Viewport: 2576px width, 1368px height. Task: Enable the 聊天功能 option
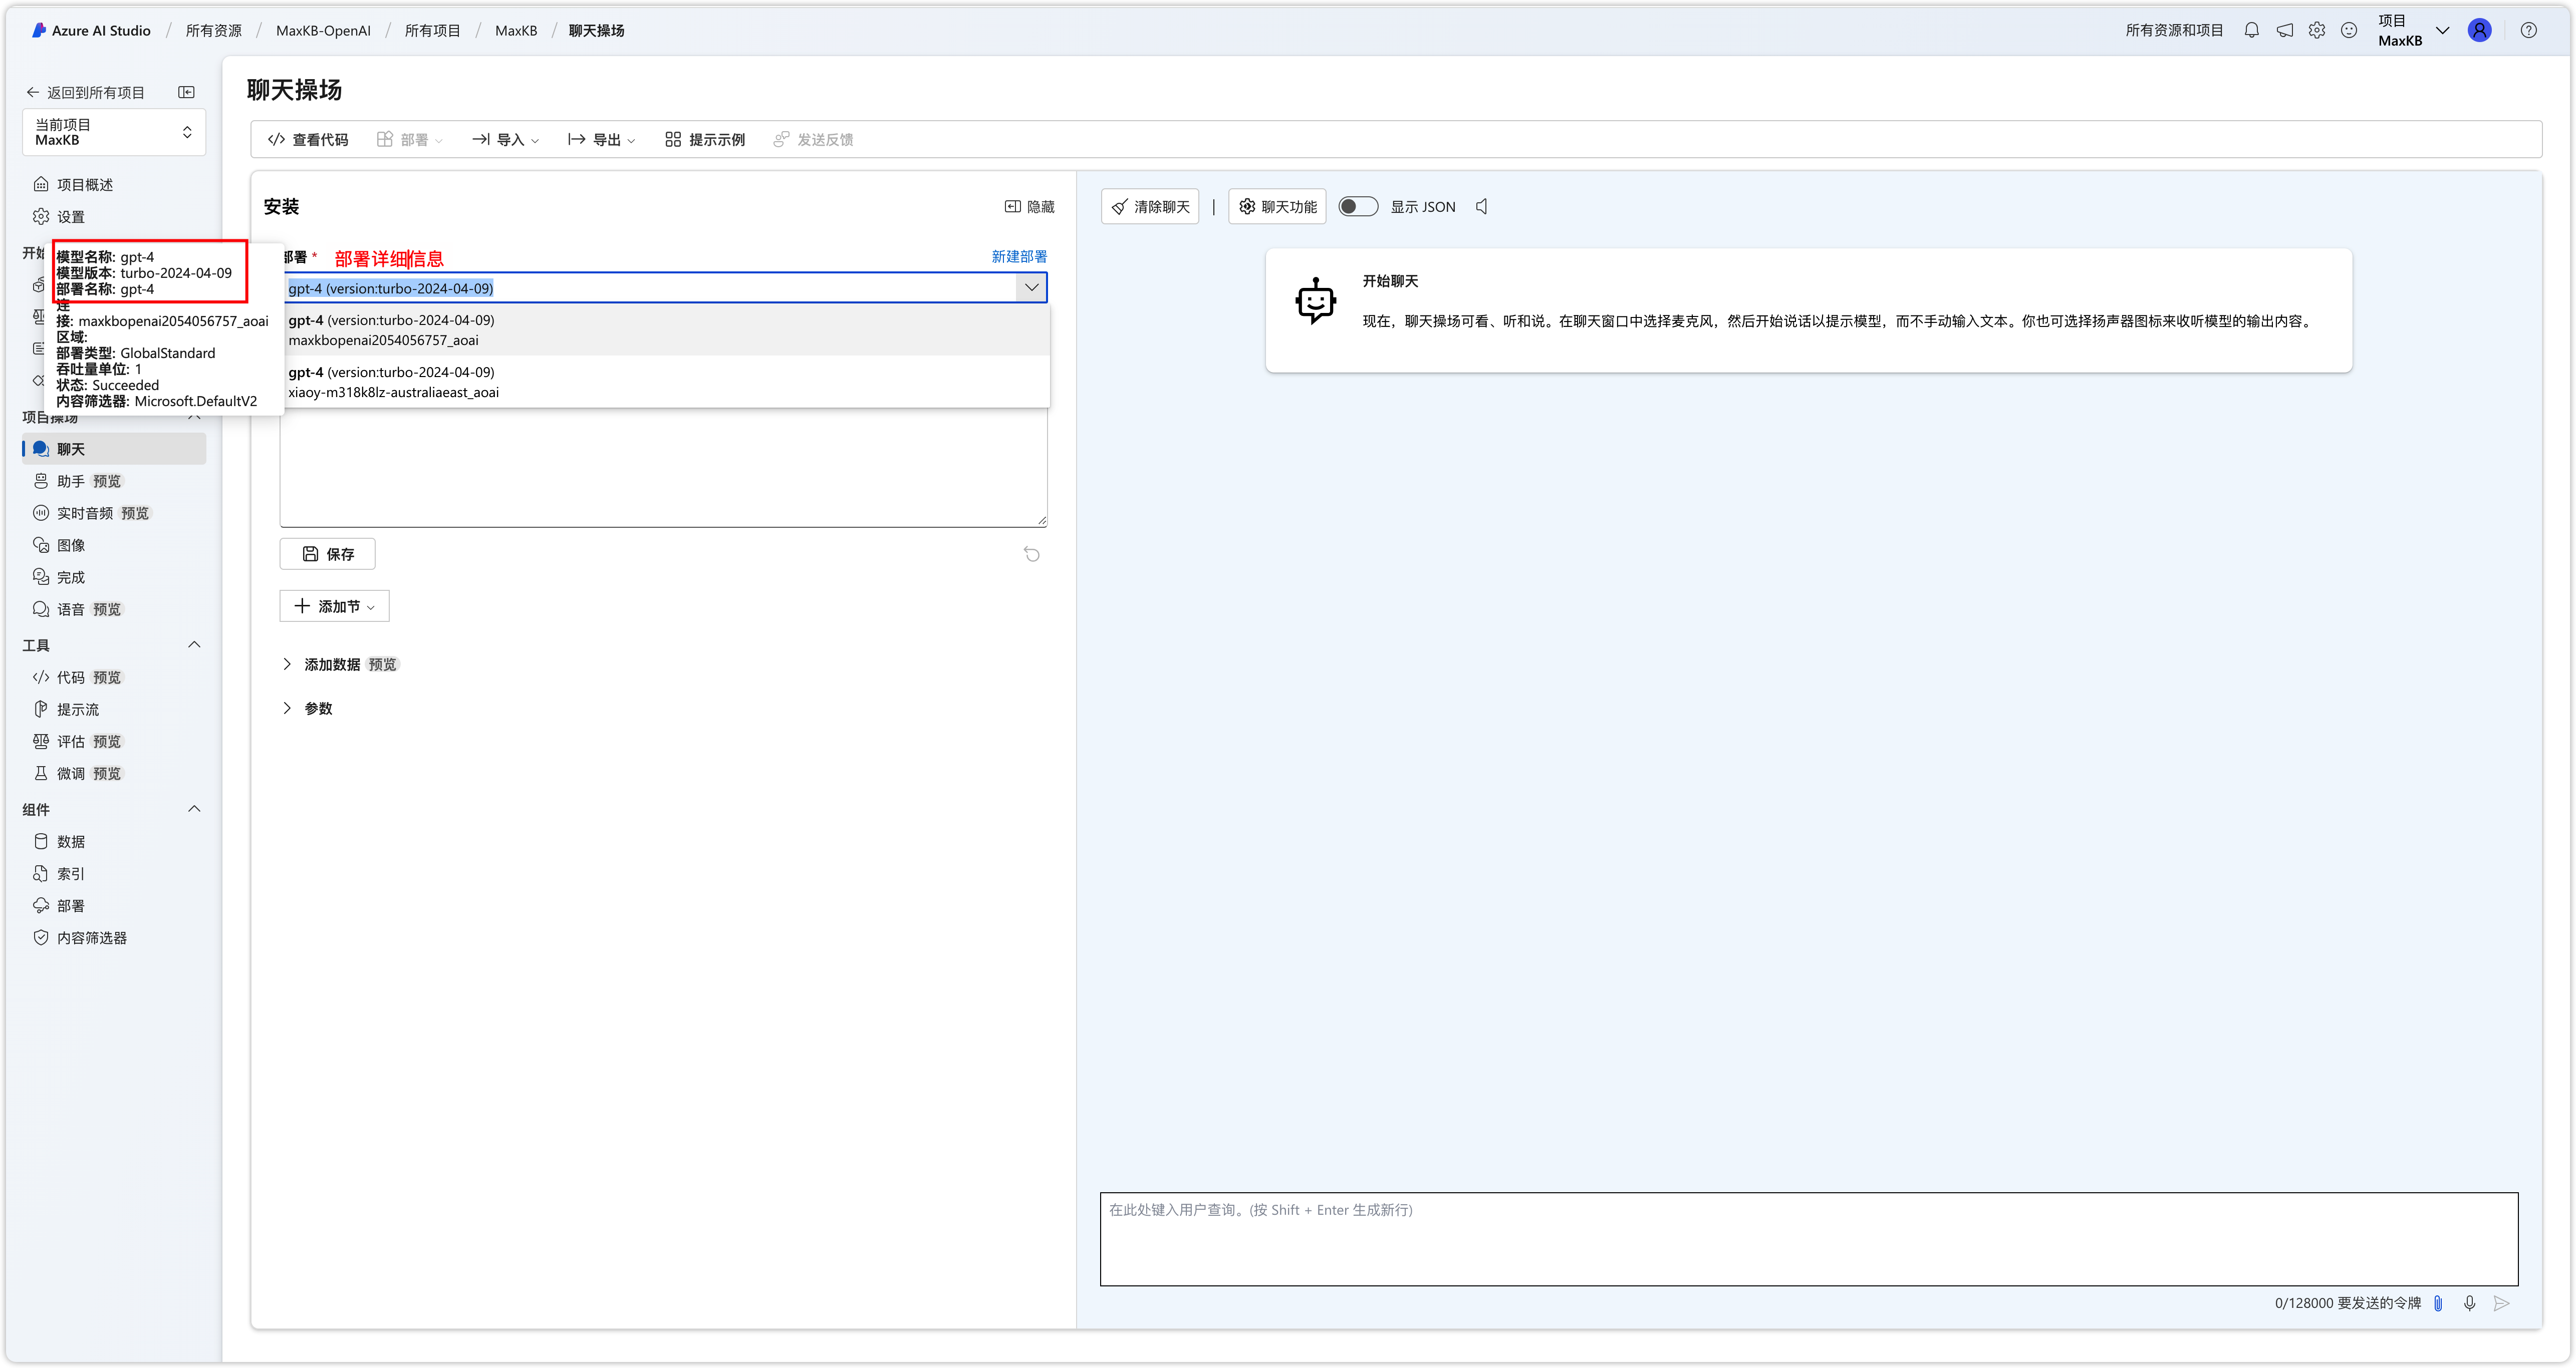click(1277, 206)
